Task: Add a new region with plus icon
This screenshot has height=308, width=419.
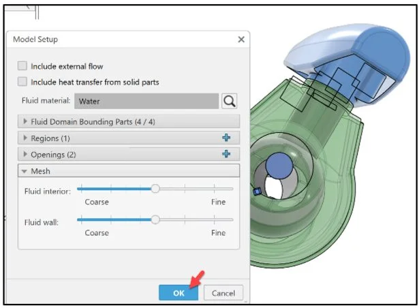Action: pos(226,138)
